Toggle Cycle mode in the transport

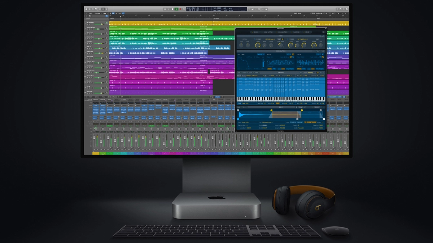(184, 9)
